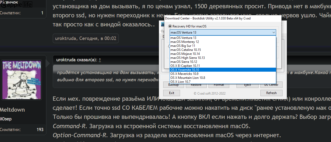Click the 'iЮзер' rank under Meltdown

(5, 119)
